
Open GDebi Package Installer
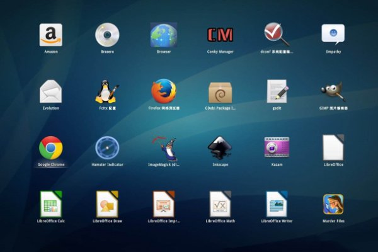coord(220,91)
